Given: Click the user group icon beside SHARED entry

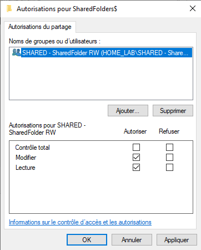Looking at the screenshot, I should pyautogui.click(x=16, y=52).
